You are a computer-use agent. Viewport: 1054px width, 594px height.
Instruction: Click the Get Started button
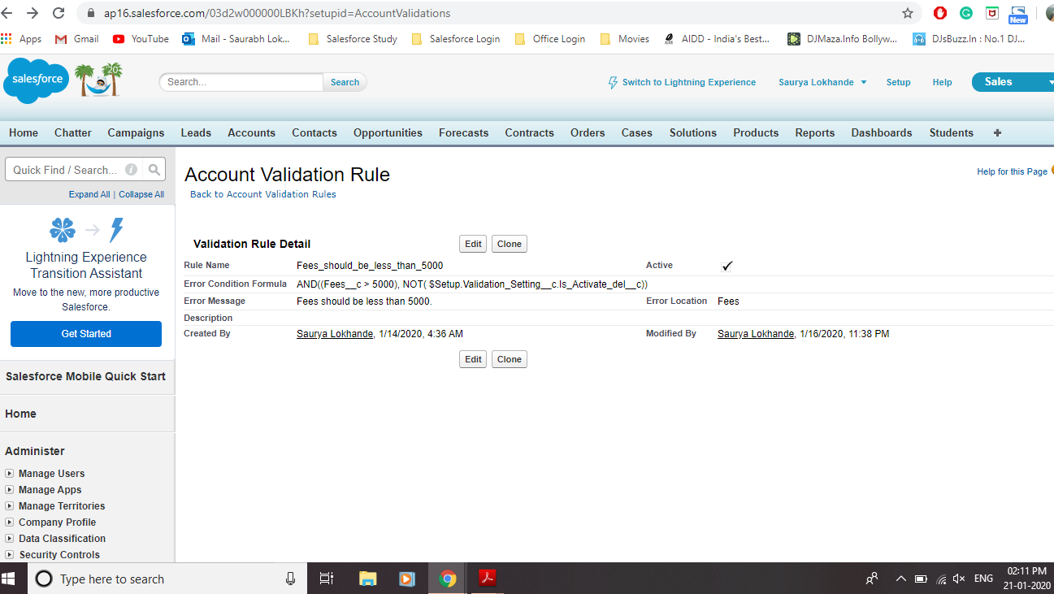86,334
